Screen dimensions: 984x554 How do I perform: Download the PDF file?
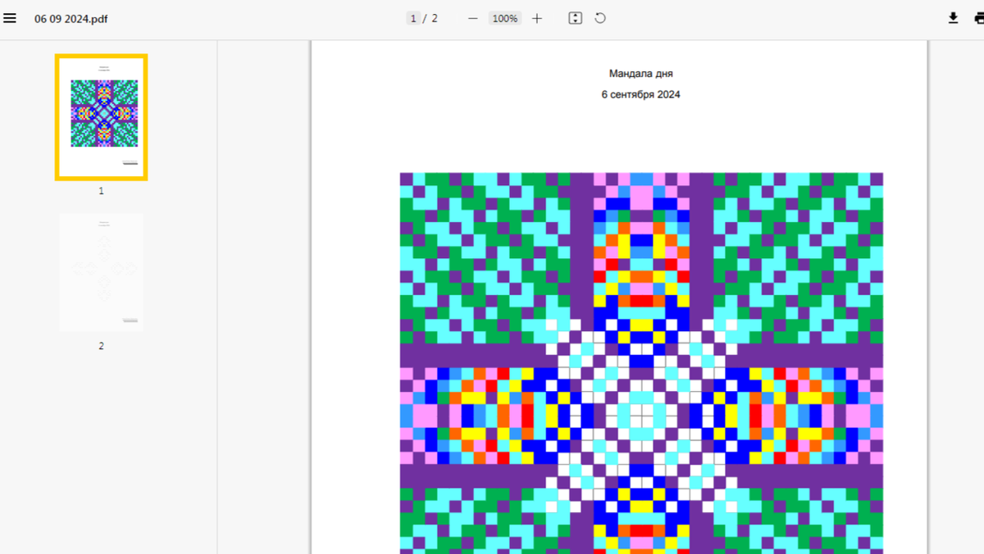(x=953, y=18)
